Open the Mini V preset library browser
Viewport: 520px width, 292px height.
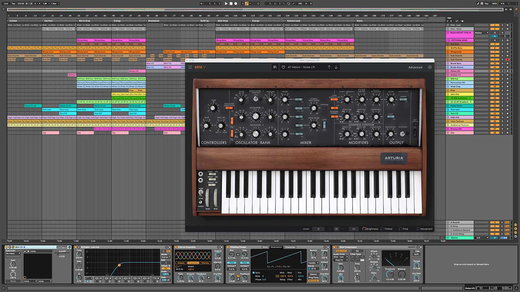[275, 67]
